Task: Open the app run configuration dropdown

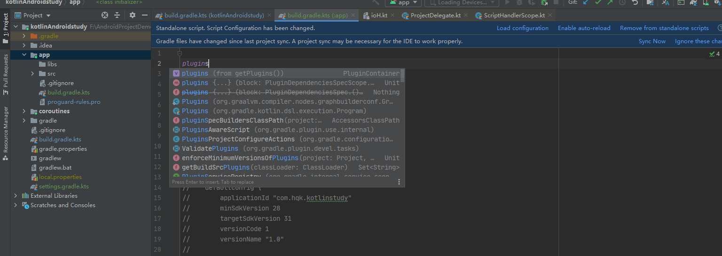Action: click(x=404, y=2)
